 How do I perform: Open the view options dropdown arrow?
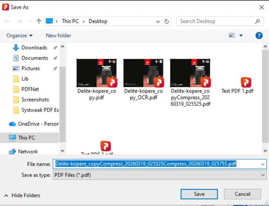pos(241,35)
